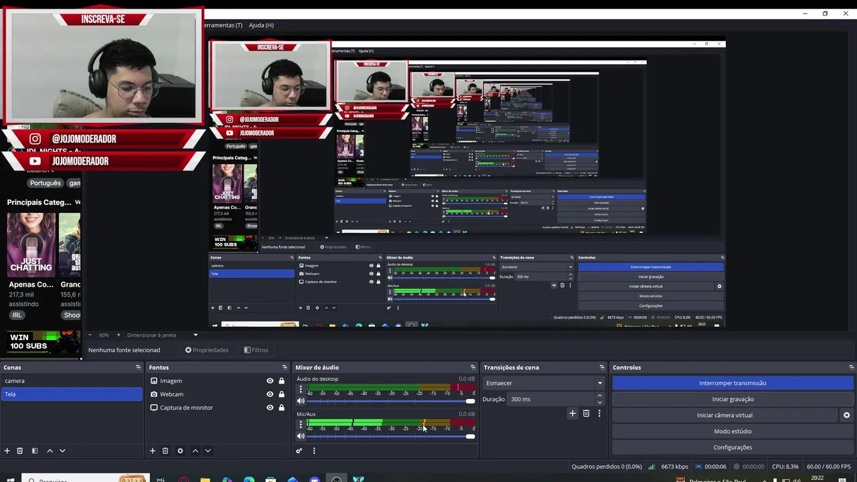857x482 pixels.
Task: Undock the Controles panel
Action: pos(851,368)
